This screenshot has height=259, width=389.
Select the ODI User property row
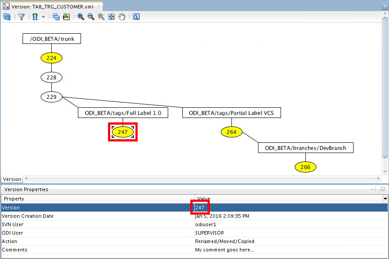(x=195, y=233)
